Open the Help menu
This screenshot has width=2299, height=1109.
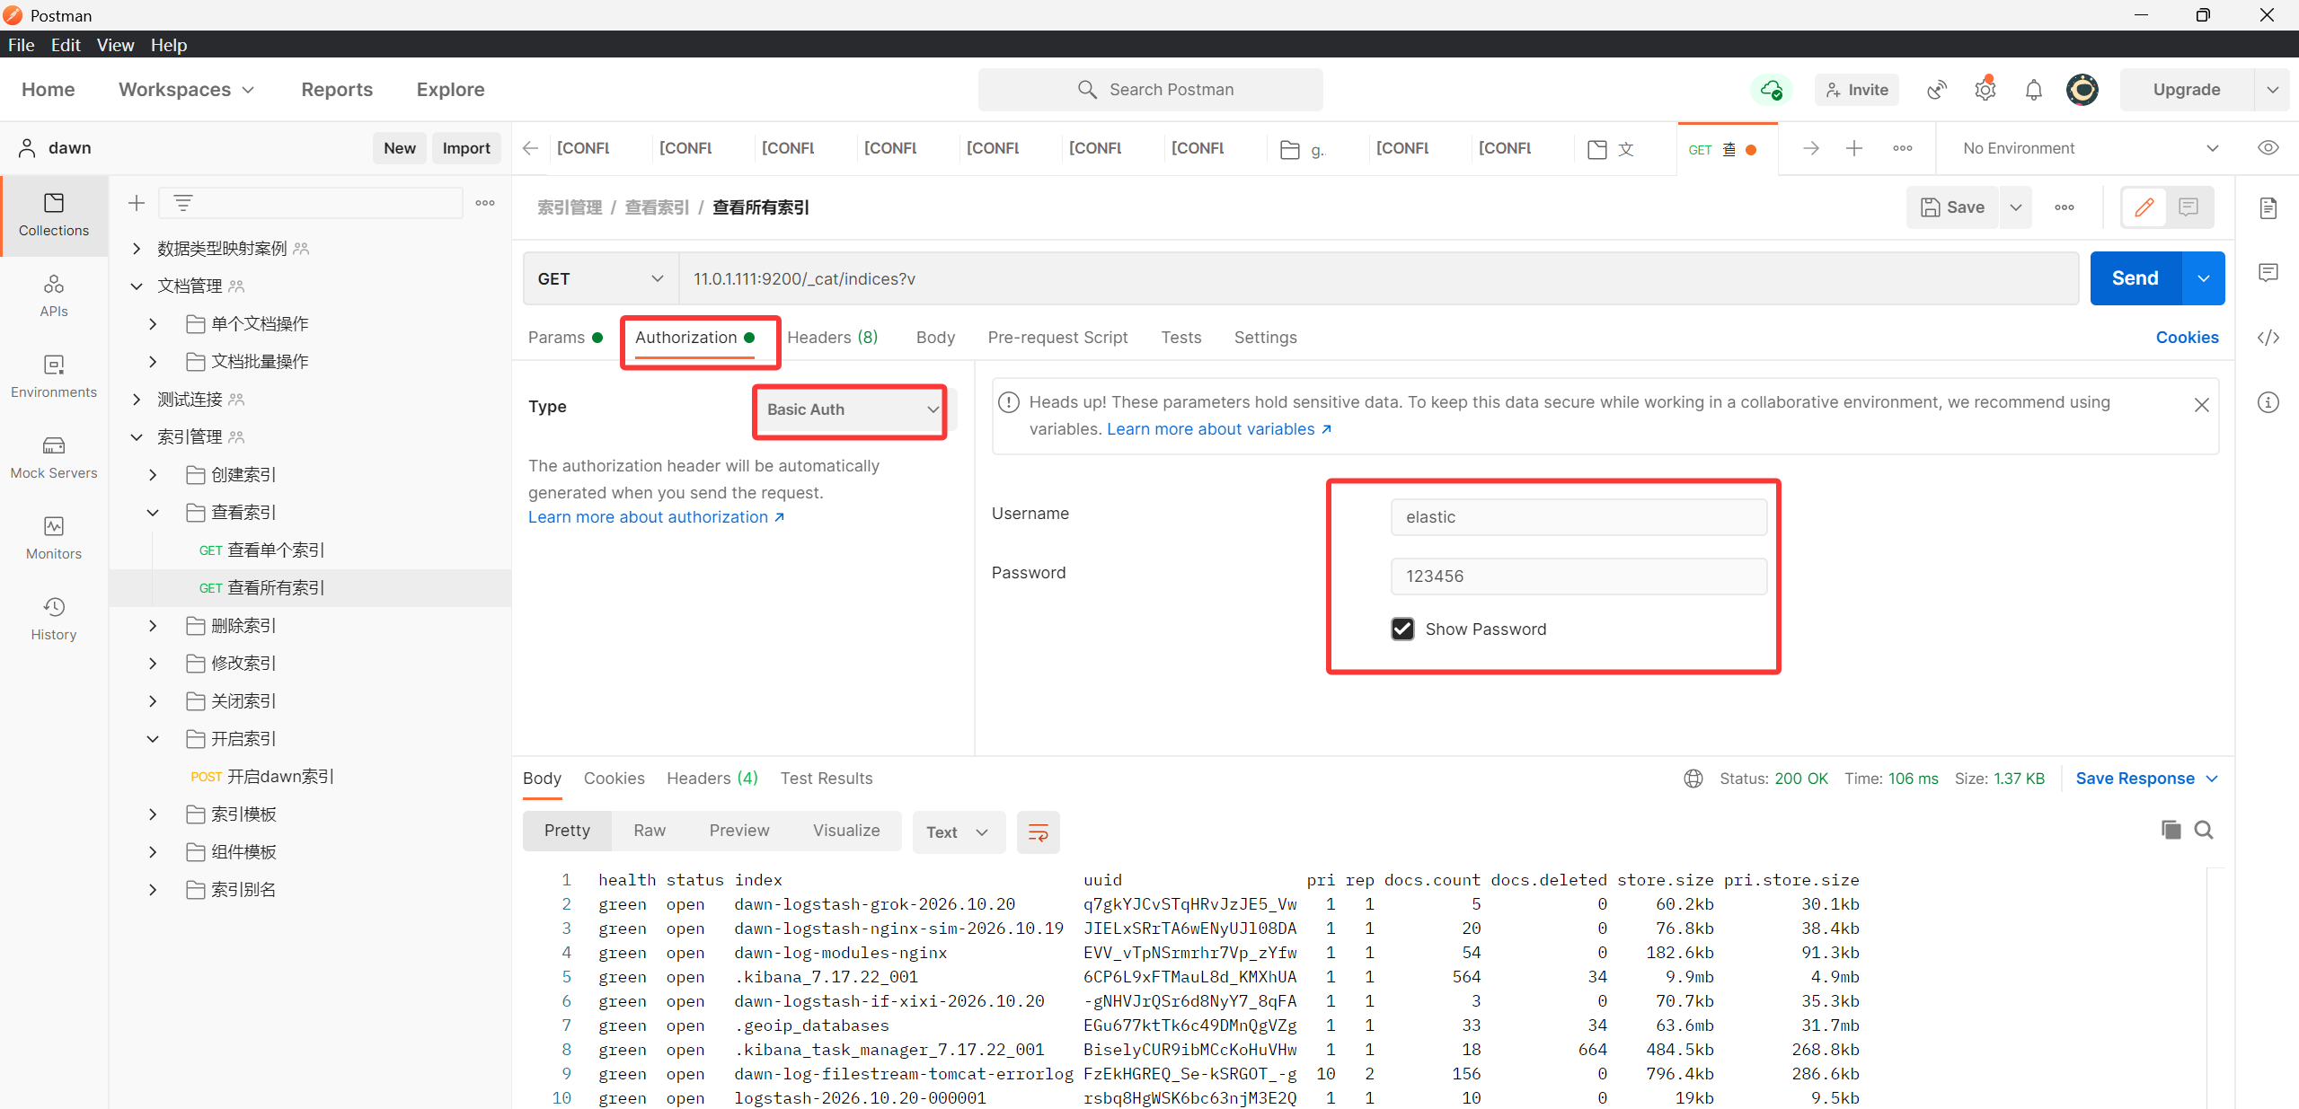[x=169, y=45]
